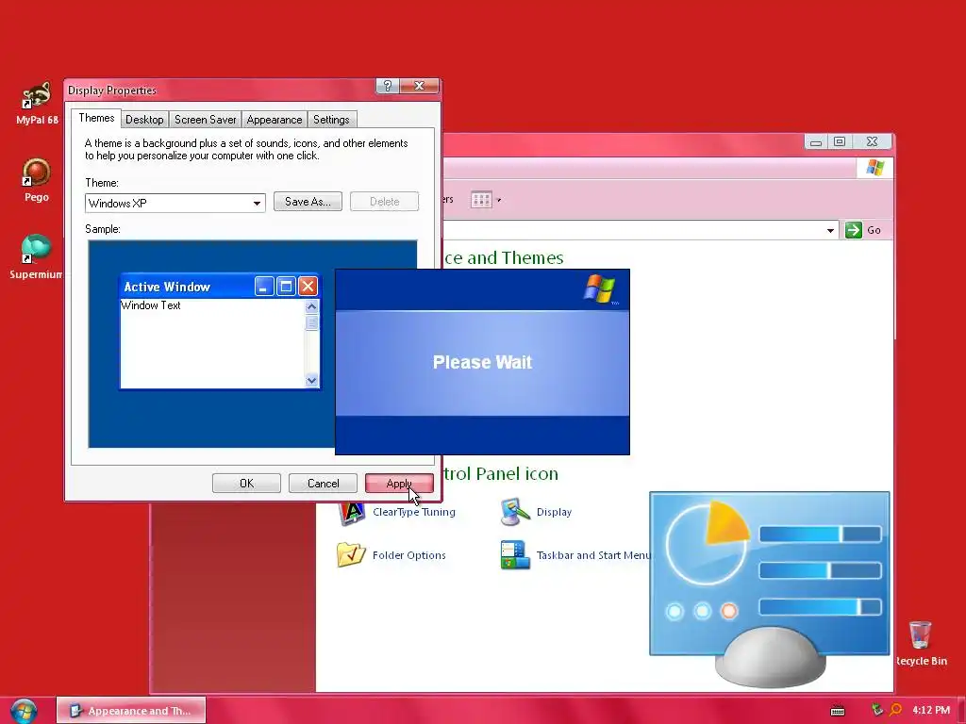Open the Pego desktop shortcut
The width and height of the screenshot is (966, 724).
(x=37, y=180)
